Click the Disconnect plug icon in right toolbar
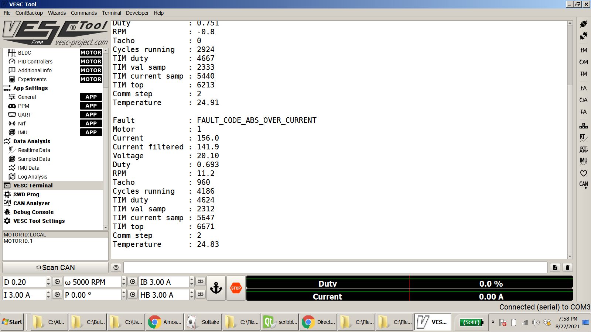 (x=583, y=36)
